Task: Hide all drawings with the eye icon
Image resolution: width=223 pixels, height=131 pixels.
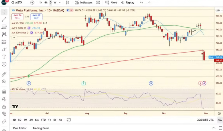Action: click(4, 113)
